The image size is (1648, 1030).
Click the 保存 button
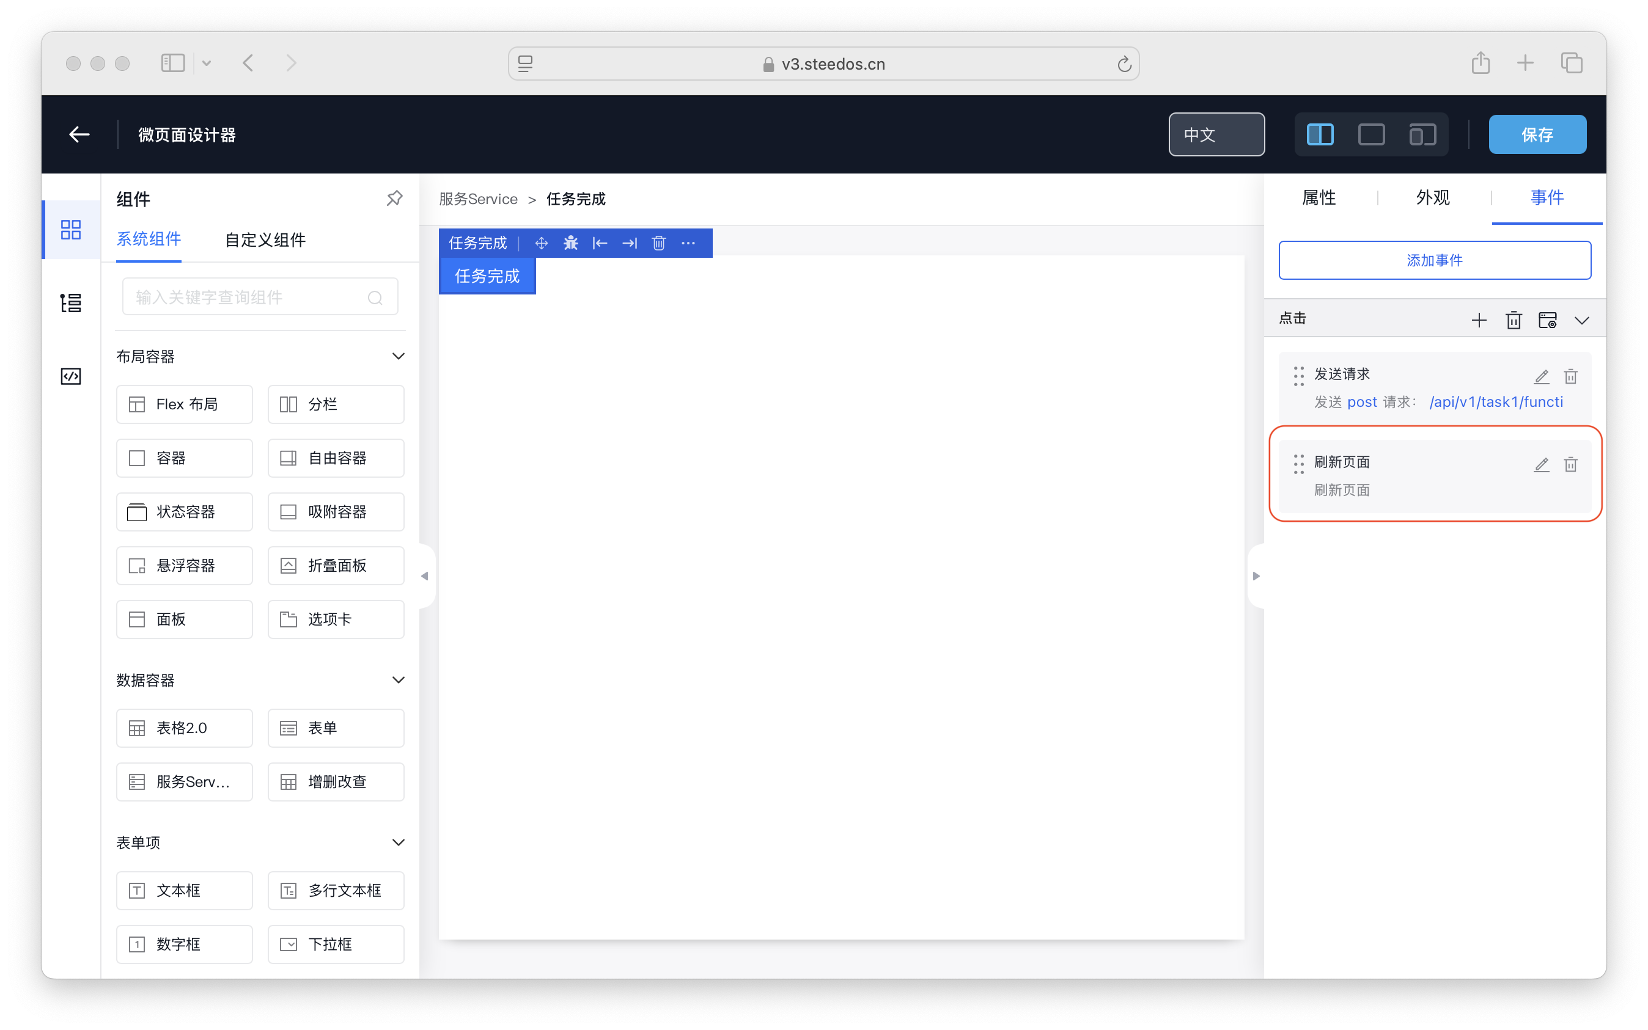pyautogui.click(x=1537, y=135)
